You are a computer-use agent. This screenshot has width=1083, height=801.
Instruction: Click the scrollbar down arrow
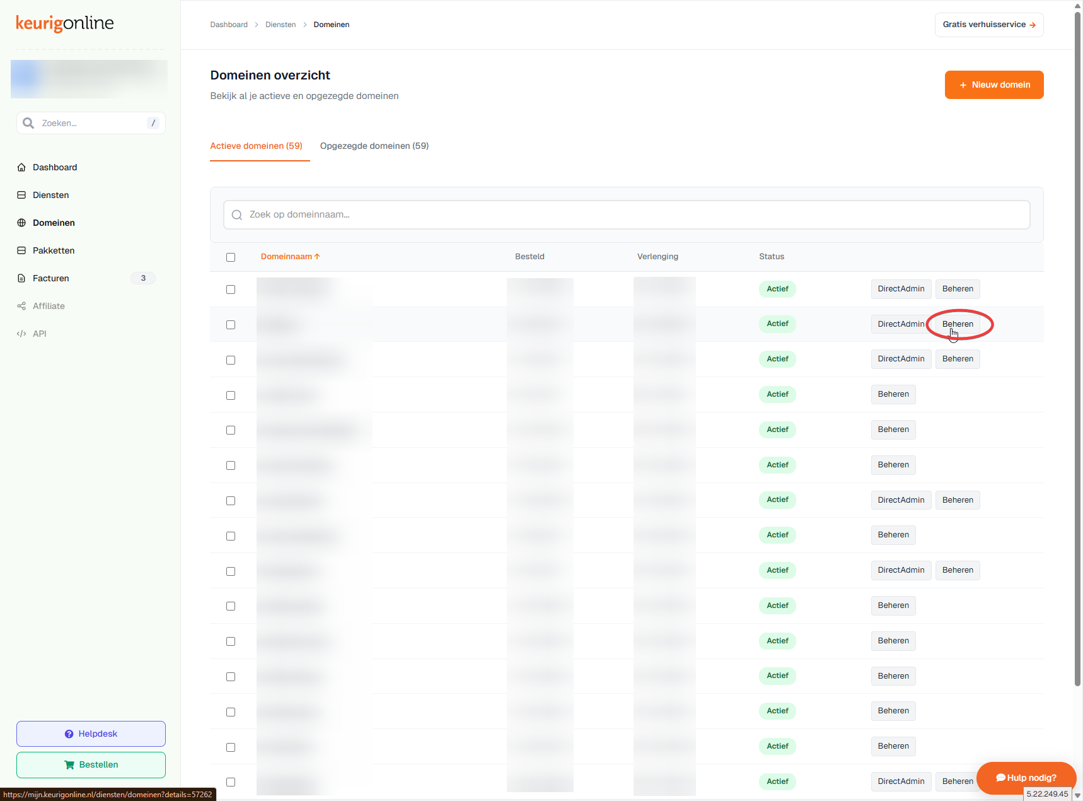[x=1078, y=796]
